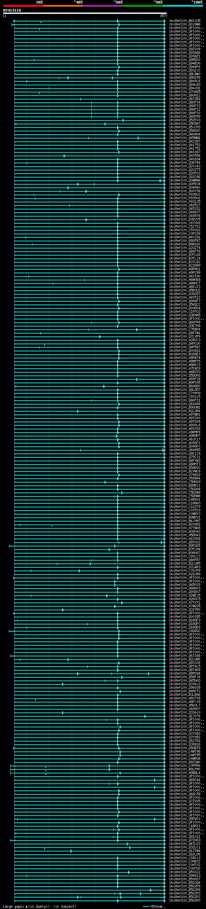Open hit UniRef100_C7DJP9
The width and height of the screenshot is (206, 909).
185,571
